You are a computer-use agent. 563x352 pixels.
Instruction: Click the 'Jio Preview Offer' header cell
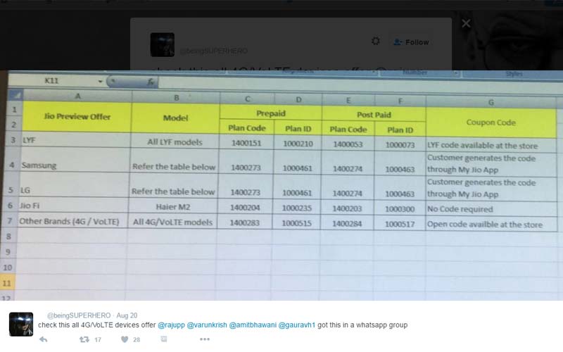[77, 117]
